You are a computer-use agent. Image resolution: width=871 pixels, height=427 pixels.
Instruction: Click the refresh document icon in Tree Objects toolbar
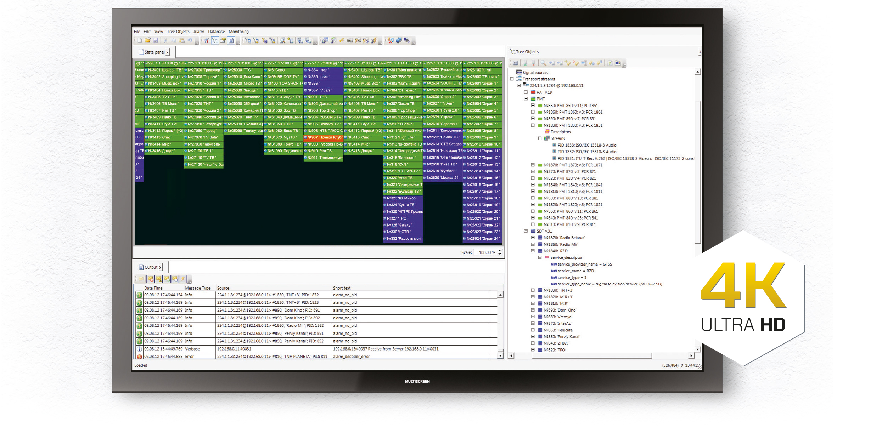pos(610,63)
